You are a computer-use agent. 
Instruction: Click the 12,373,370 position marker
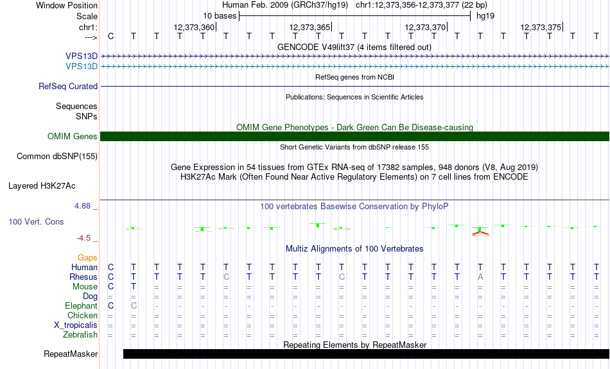coord(426,27)
